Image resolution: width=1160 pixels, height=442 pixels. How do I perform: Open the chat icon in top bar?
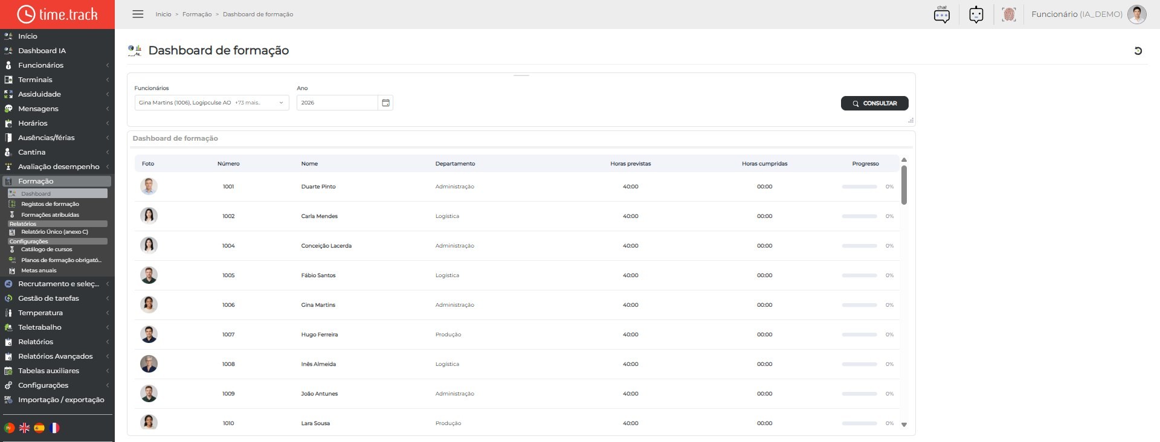coord(941,14)
